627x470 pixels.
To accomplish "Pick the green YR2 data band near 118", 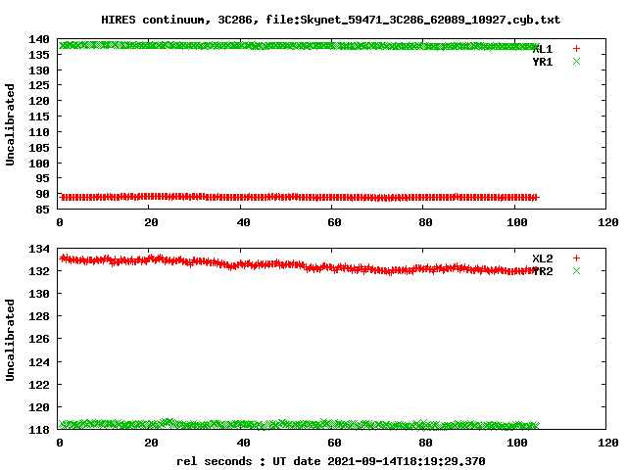I will tap(299, 424).
